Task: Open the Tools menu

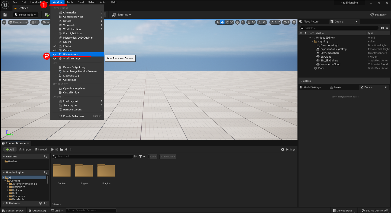Action: click(70, 2)
